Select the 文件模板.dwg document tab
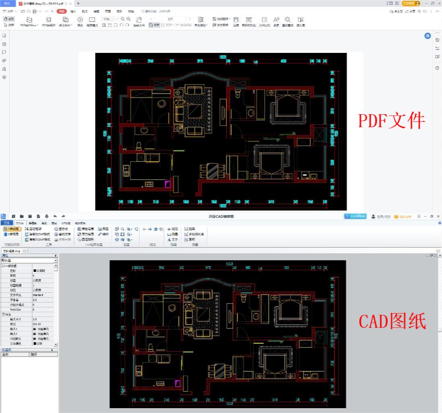Screen dimensions: 442x413 12,250
